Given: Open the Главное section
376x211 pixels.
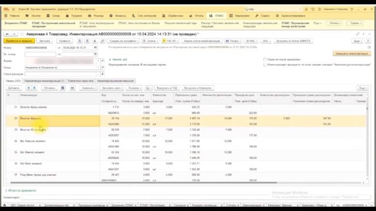Looking at the screenshot, I should 12,16.
